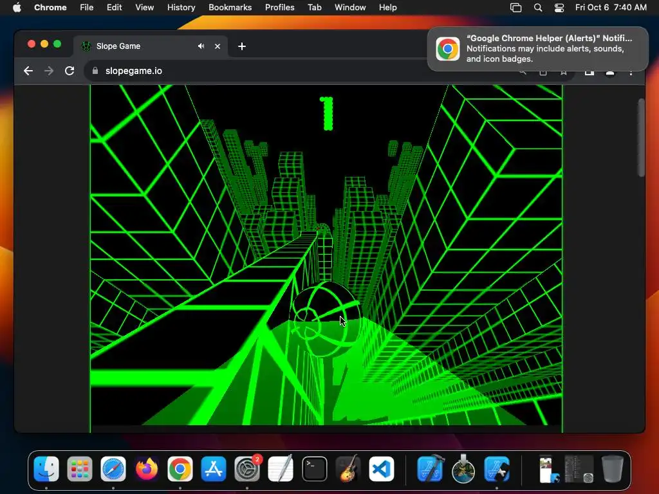Open App Store from the Dock
The width and height of the screenshot is (659, 494).
[214, 469]
